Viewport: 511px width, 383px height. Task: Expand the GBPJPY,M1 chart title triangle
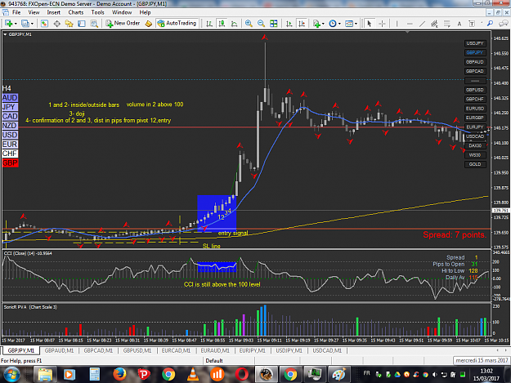coord(5,34)
